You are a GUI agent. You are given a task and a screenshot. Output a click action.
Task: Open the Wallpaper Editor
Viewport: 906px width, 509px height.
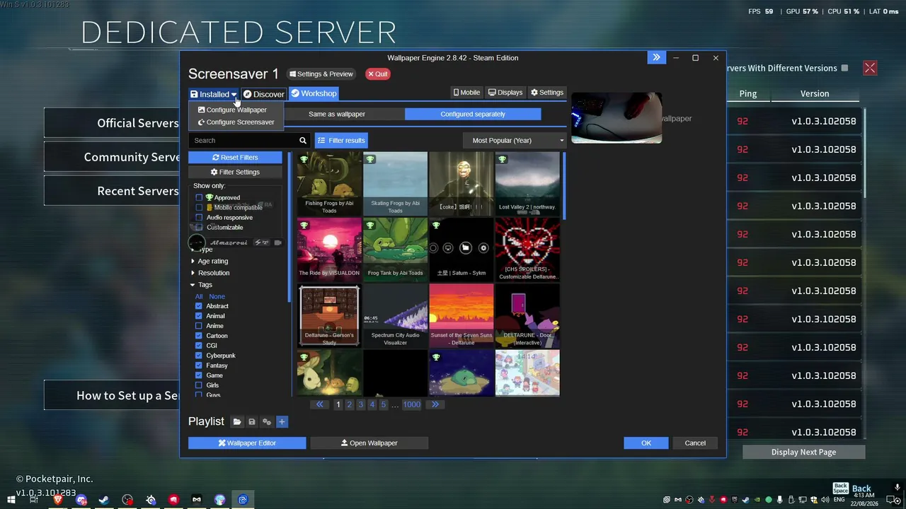(247, 443)
